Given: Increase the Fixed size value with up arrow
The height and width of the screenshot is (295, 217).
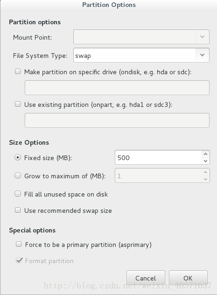Looking at the screenshot, I should [205, 154].
